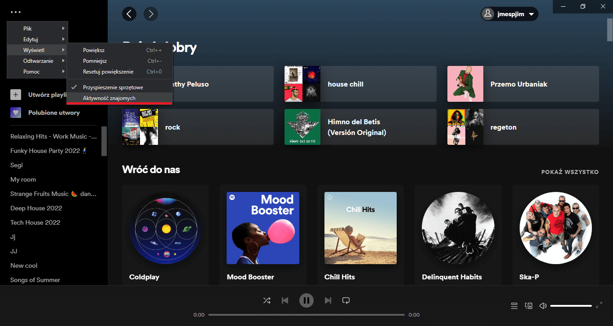The width and height of the screenshot is (613, 326).
Task: Minimize the Spotify window
Action: pos(562,6)
